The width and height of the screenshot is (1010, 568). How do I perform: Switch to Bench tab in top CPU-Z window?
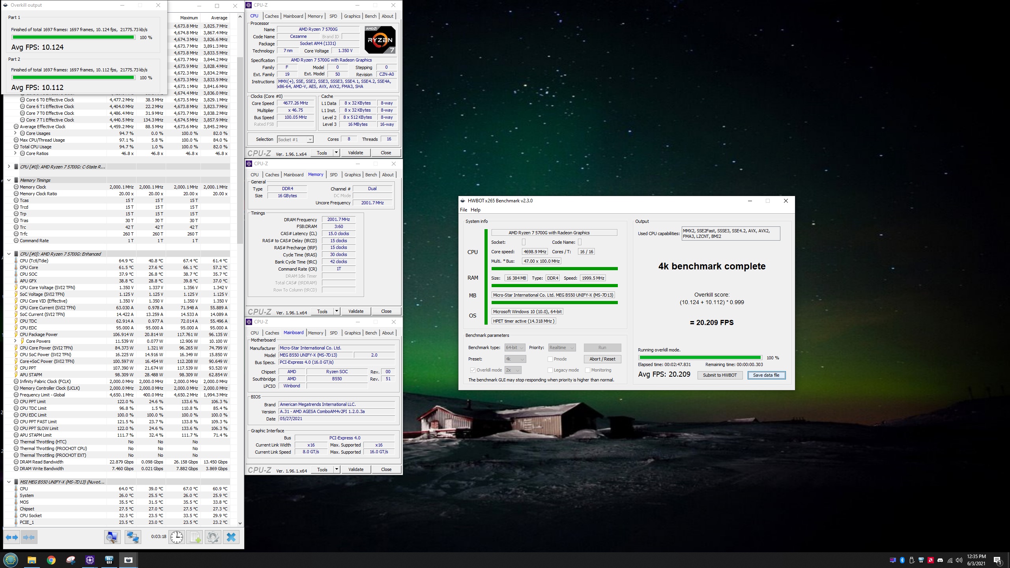tap(370, 16)
